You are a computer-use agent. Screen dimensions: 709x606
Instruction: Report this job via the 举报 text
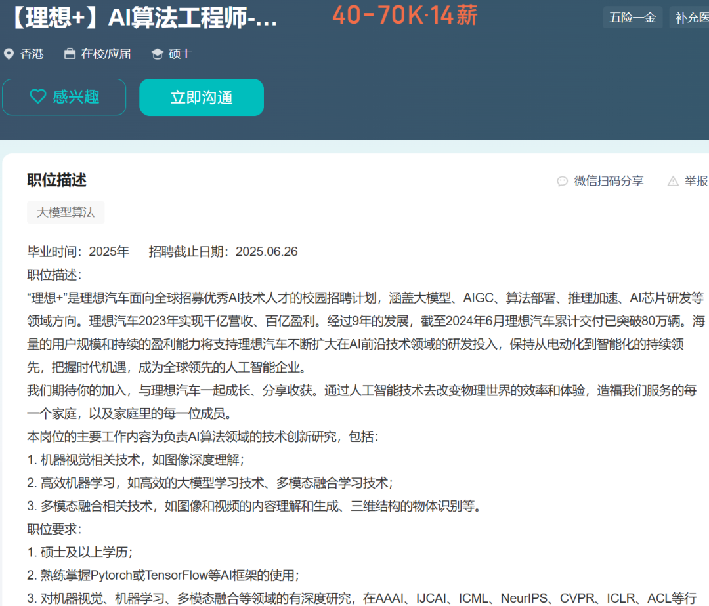point(696,181)
